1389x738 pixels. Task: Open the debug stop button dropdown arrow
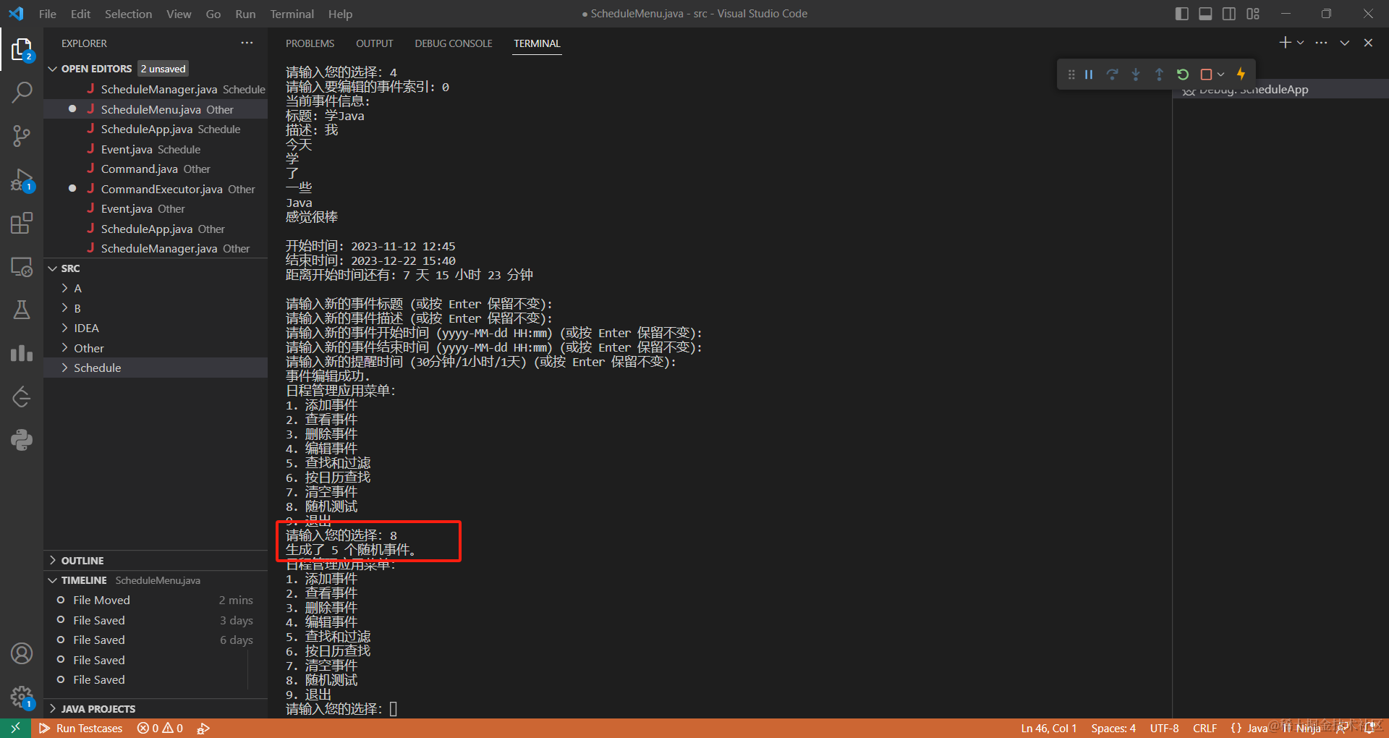[x=1221, y=75]
